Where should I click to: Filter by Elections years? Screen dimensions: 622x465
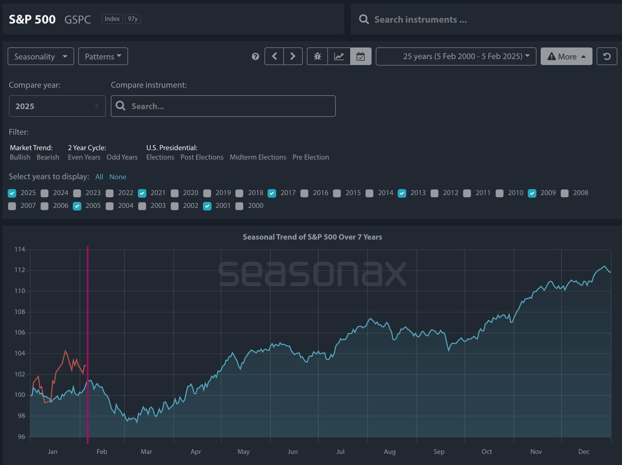[161, 157]
